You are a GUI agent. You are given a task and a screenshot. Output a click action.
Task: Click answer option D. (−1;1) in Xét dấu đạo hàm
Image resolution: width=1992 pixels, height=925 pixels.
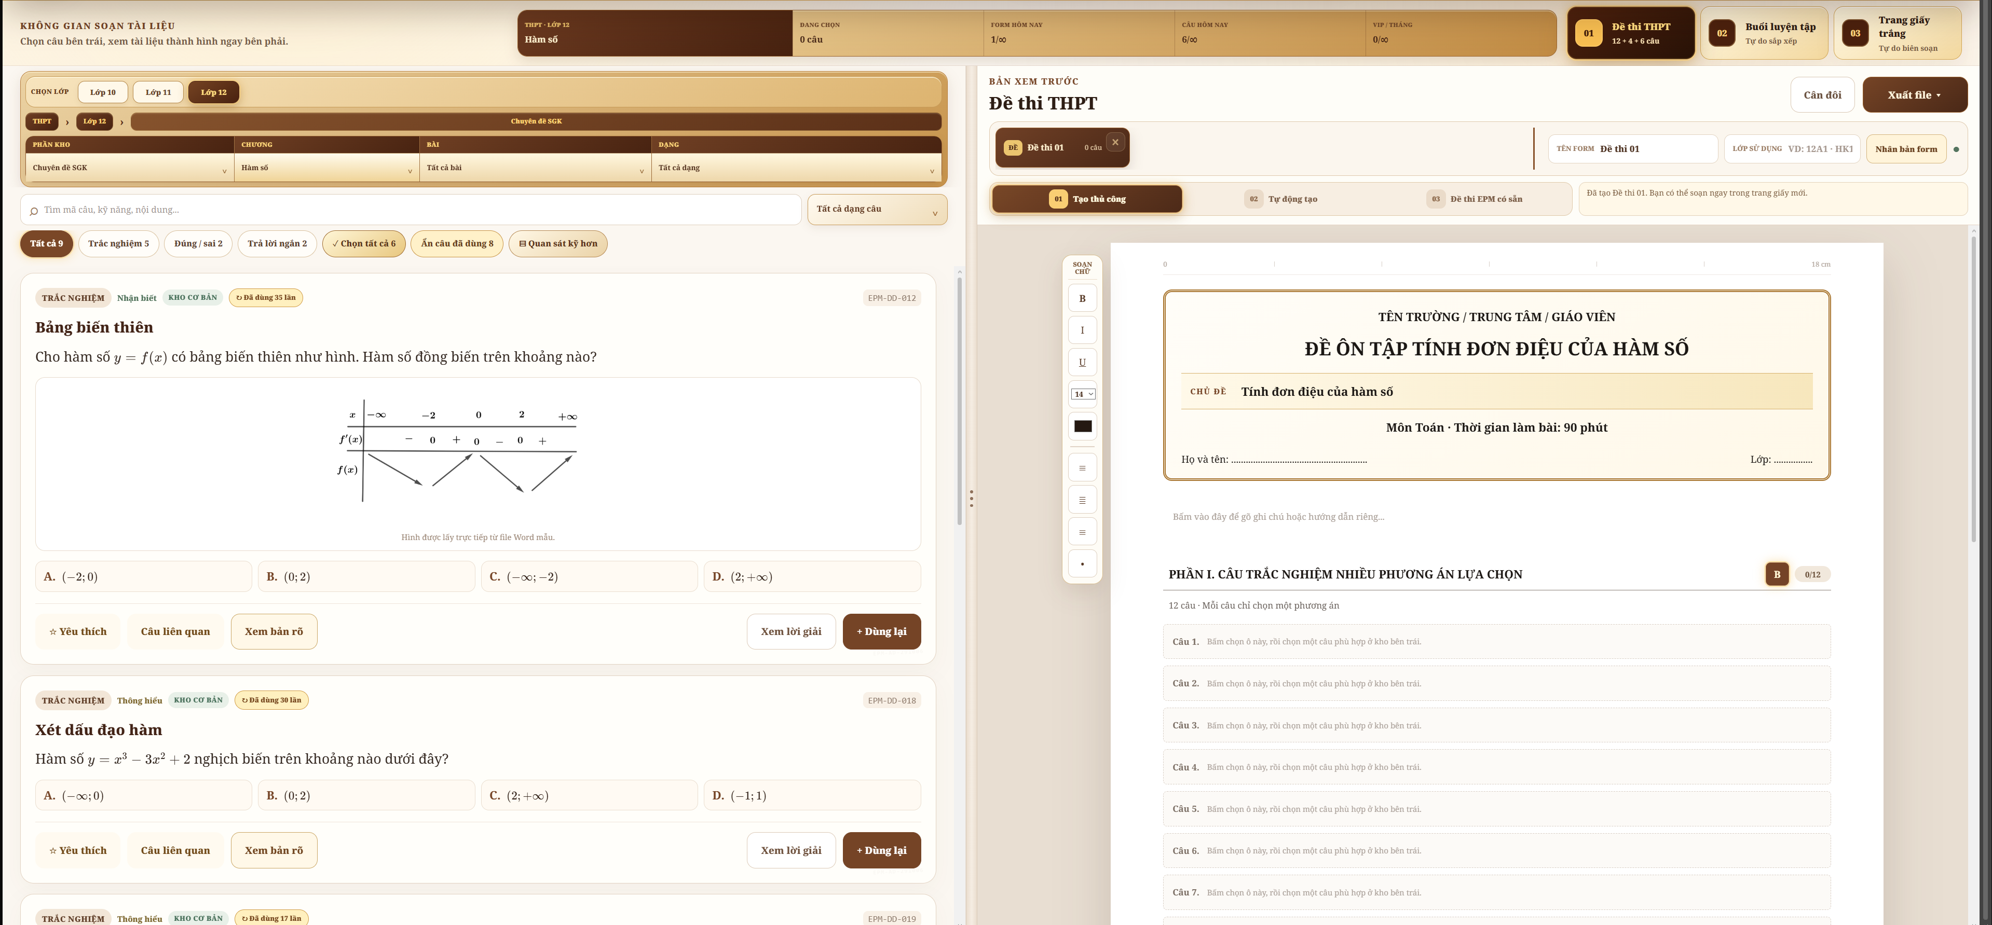(x=812, y=795)
